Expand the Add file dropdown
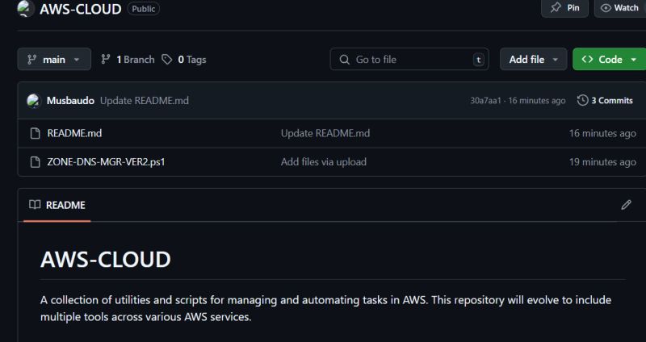This screenshot has height=342, width=646. 534,59
